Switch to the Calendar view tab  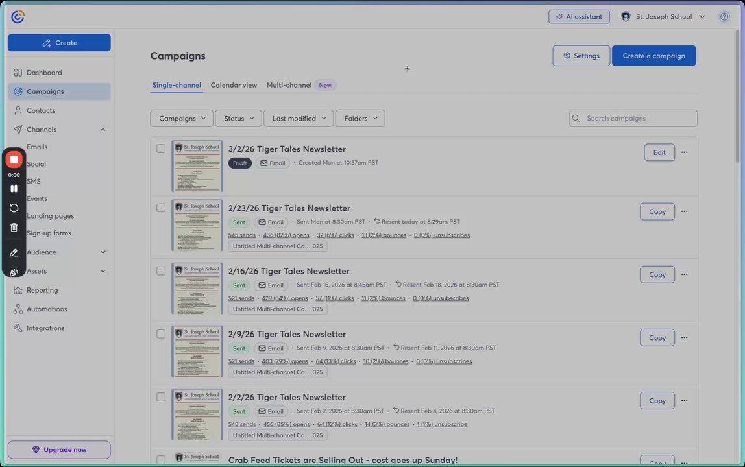click(234, 85)
